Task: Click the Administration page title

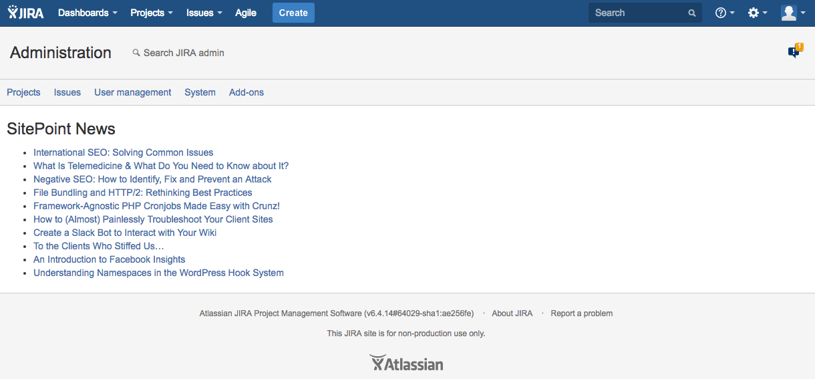Action: 61,53
